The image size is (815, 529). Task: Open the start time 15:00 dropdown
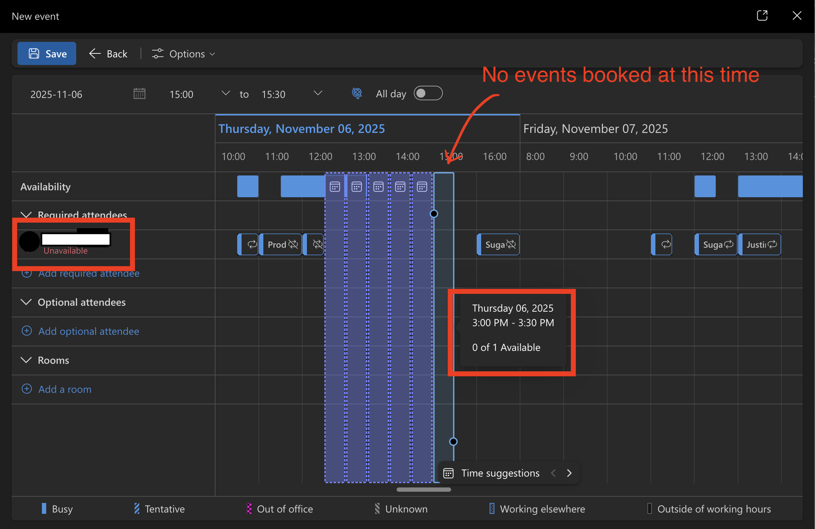(x=225, y=93)
